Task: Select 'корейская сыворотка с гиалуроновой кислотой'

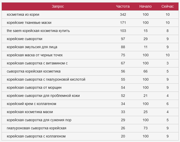Action: coord(46,79)
